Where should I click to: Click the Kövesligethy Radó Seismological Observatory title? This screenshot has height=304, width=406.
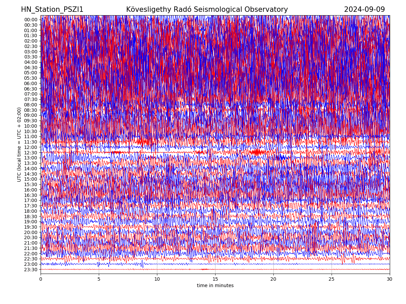pyautogui.click(x=207, y=9)
